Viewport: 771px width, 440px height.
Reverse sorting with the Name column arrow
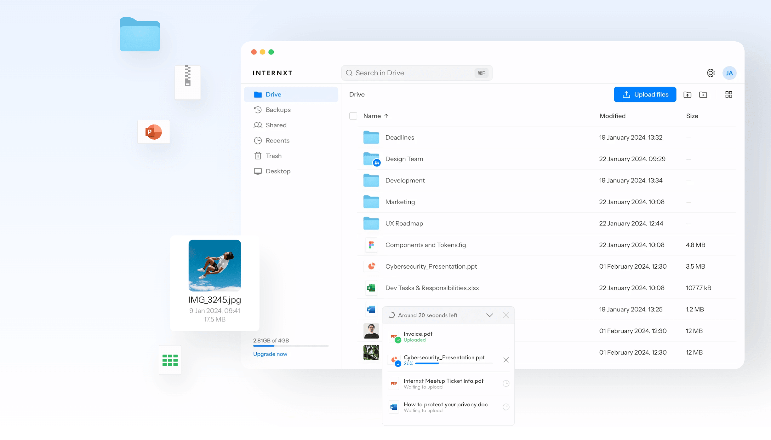pyautogui.click(x=386, y=116)
